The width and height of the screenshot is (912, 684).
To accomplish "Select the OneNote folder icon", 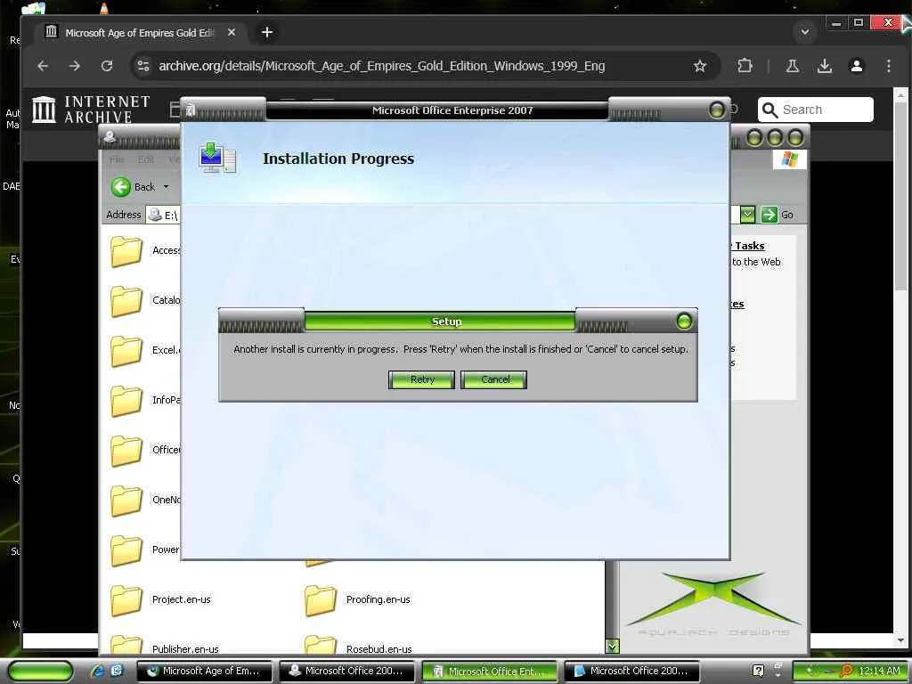I will [x=126, y=501].
